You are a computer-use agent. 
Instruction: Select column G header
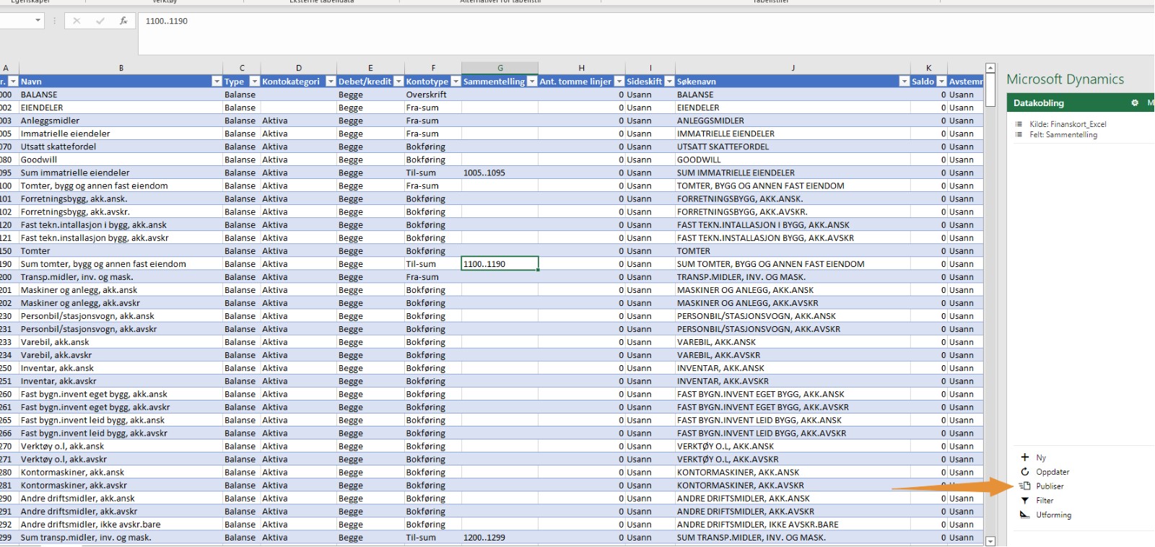click(500, 68)
